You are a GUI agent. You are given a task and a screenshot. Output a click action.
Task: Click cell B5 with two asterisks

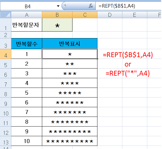70,64
